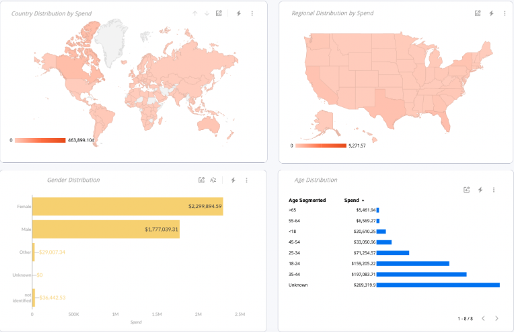514x332 pixels.
Task: Click export icon on Regional Distribution chart
Action: 478,13
